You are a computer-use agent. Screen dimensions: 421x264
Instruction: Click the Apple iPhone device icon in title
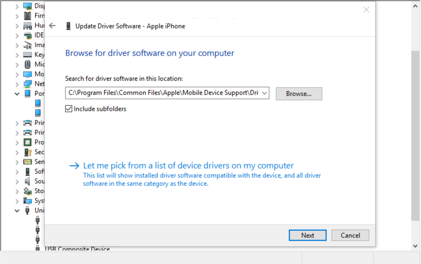tap(68, 26)
